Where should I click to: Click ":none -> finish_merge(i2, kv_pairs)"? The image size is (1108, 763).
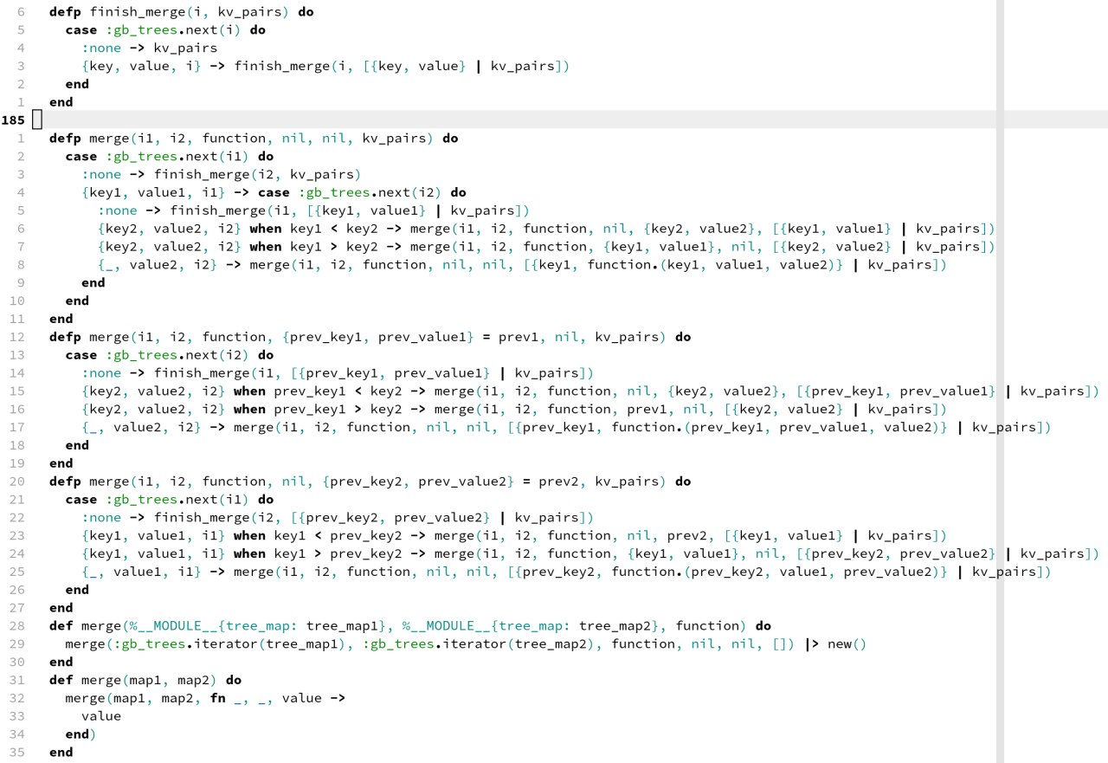pyautogui.click(x=221, y=174)
